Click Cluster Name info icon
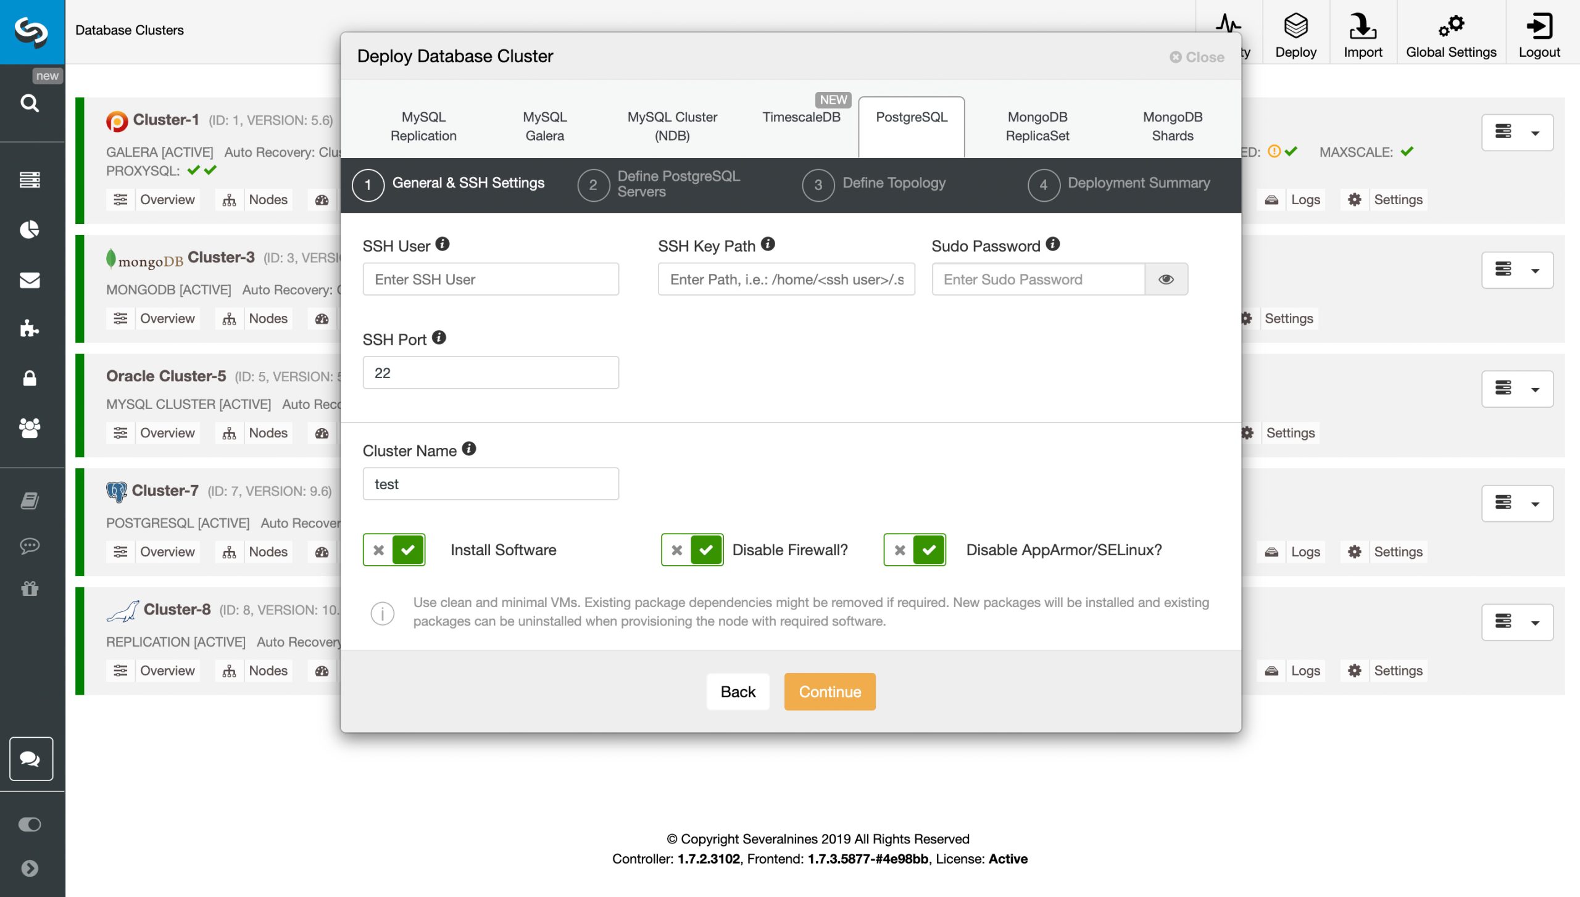The image size is (1580, 897). point(469,448)
